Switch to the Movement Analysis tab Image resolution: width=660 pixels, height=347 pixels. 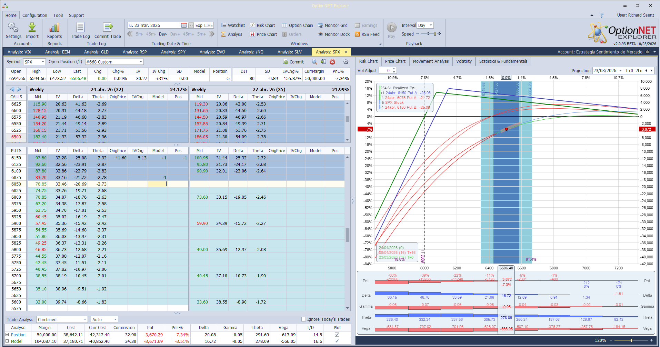click(x=431, y=61)
